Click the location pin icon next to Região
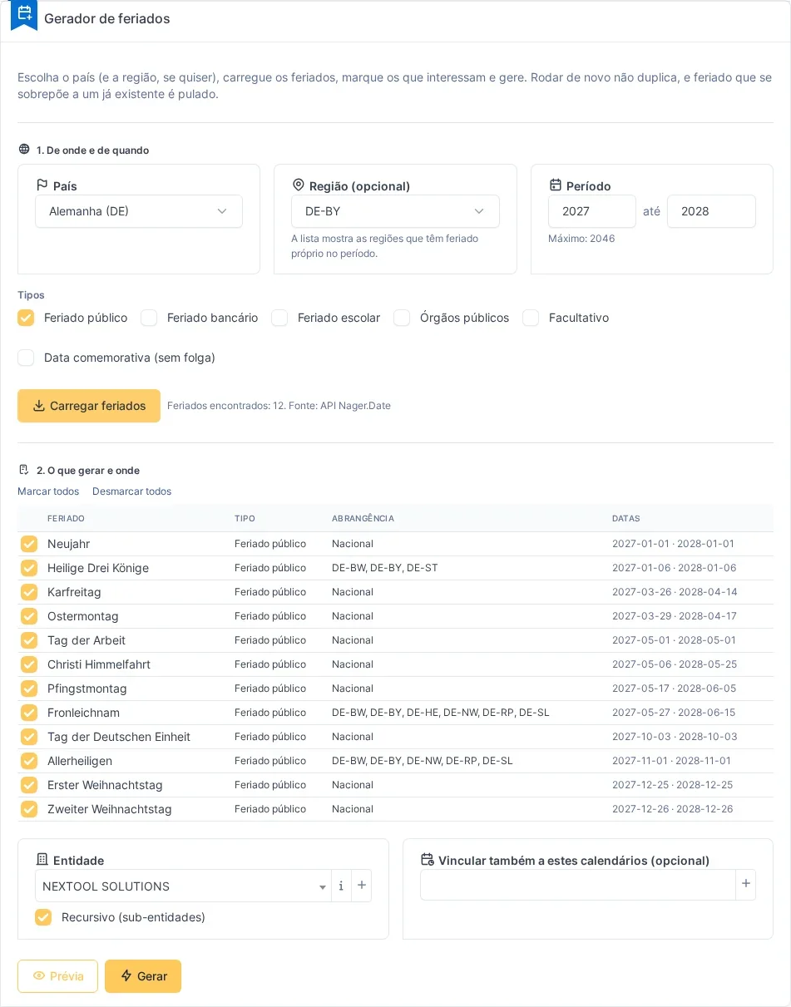This screenshot has width=791, height=1007. [299, 185]
